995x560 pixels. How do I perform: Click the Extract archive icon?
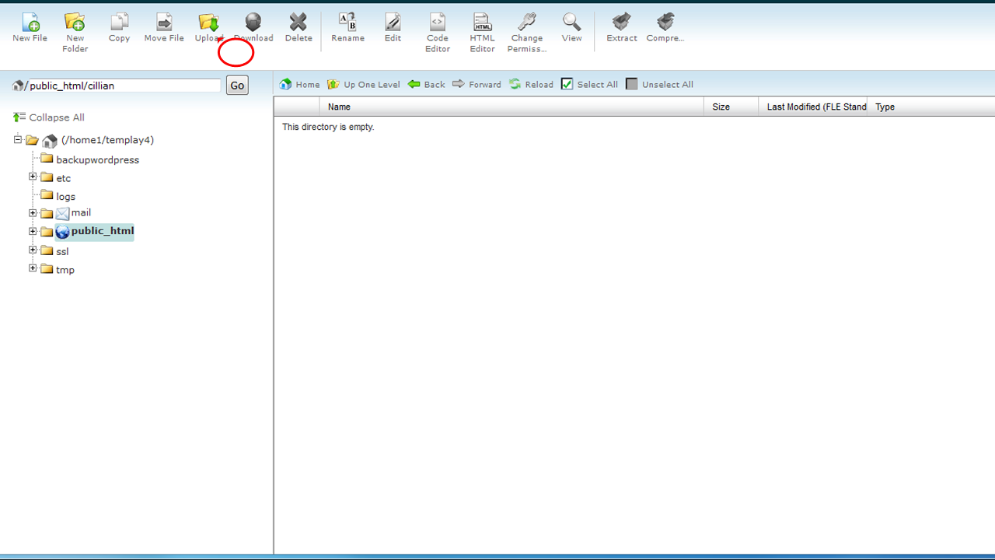coord(621,22)
